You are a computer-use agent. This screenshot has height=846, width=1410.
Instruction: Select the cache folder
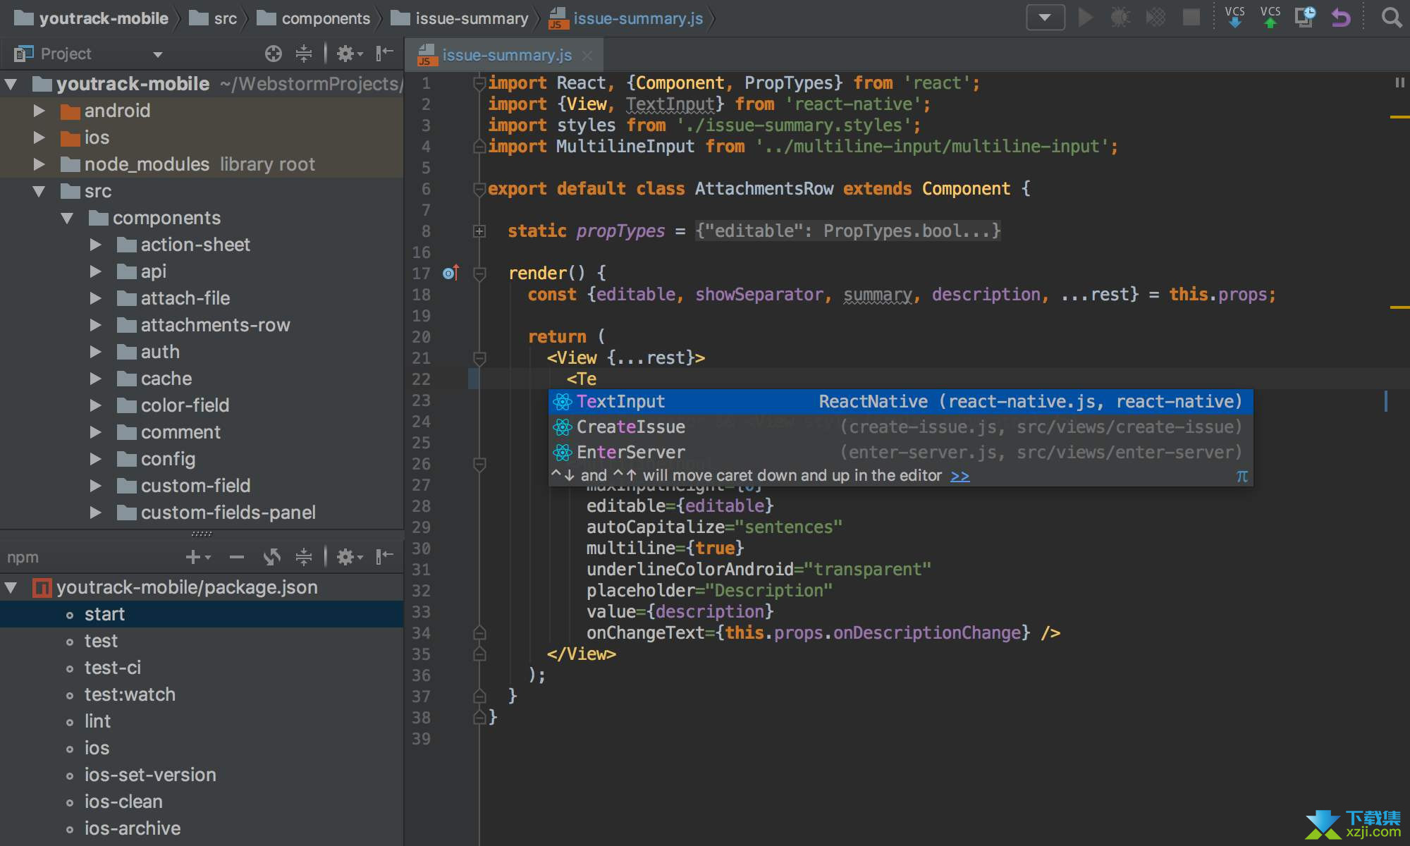point(202,379)
